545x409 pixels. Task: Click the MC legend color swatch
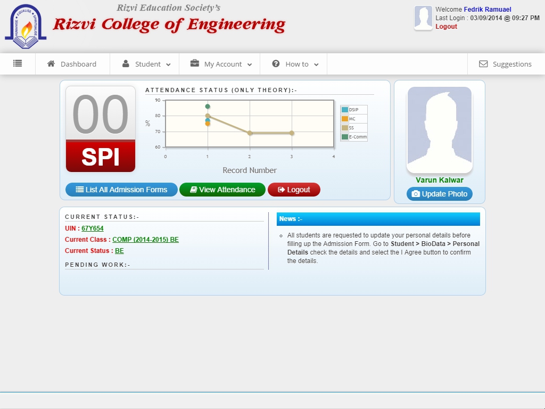click(x=345, y=119)
